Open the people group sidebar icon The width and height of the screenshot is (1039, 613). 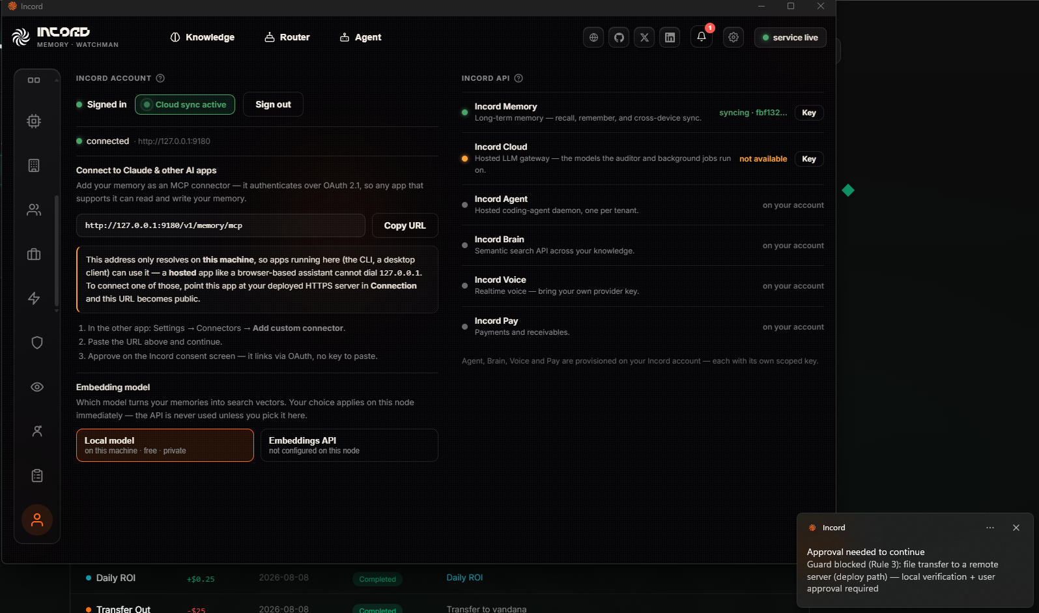click(34, 210)
